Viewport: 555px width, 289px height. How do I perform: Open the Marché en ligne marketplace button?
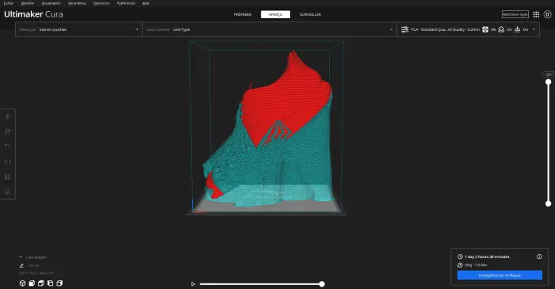coord(515,14)
